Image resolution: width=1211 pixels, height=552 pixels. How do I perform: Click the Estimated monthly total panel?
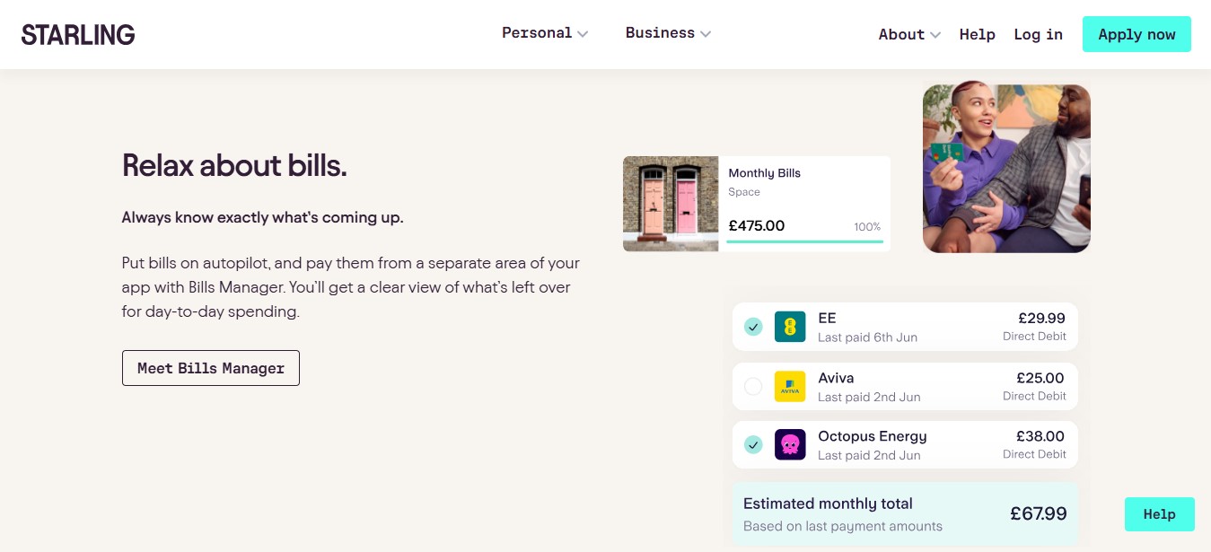click(x=905, y=513)
